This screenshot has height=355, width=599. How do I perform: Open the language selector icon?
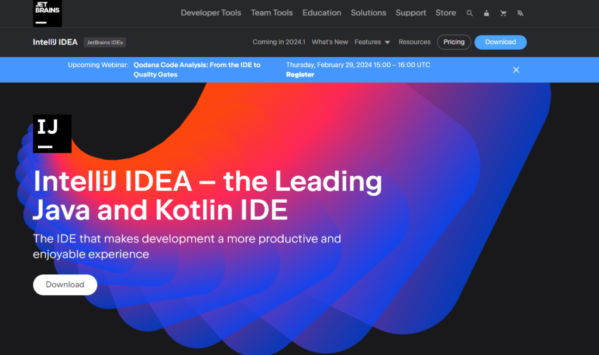520,13
